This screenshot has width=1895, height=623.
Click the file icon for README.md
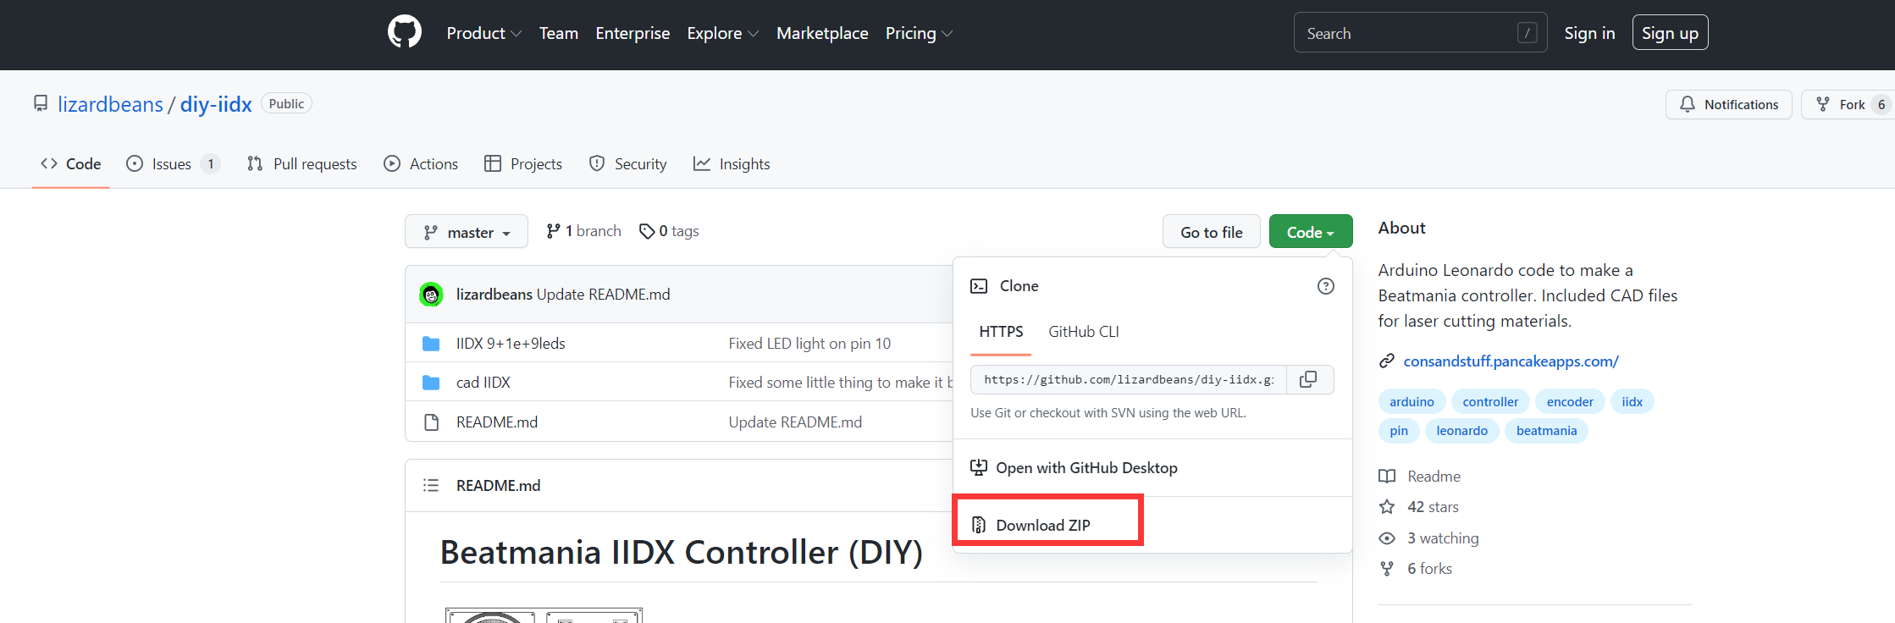(431, 422)
